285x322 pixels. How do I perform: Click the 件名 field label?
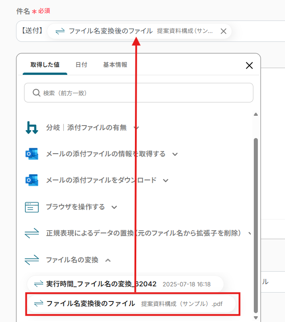pos(23,11)
